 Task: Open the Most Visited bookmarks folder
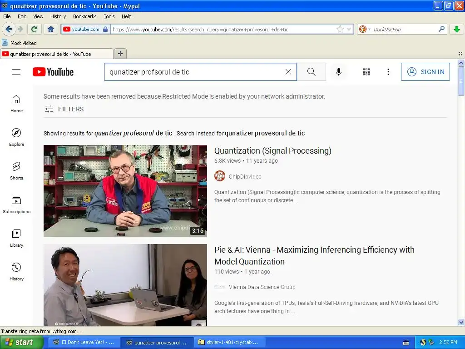point(20,43)
